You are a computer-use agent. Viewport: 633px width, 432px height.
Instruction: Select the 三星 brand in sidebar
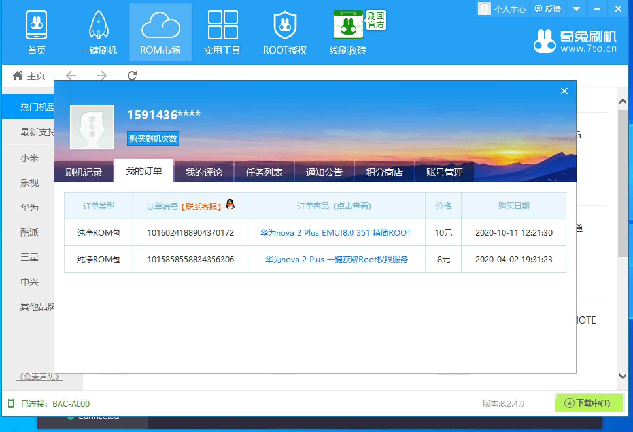coord(29,257)
